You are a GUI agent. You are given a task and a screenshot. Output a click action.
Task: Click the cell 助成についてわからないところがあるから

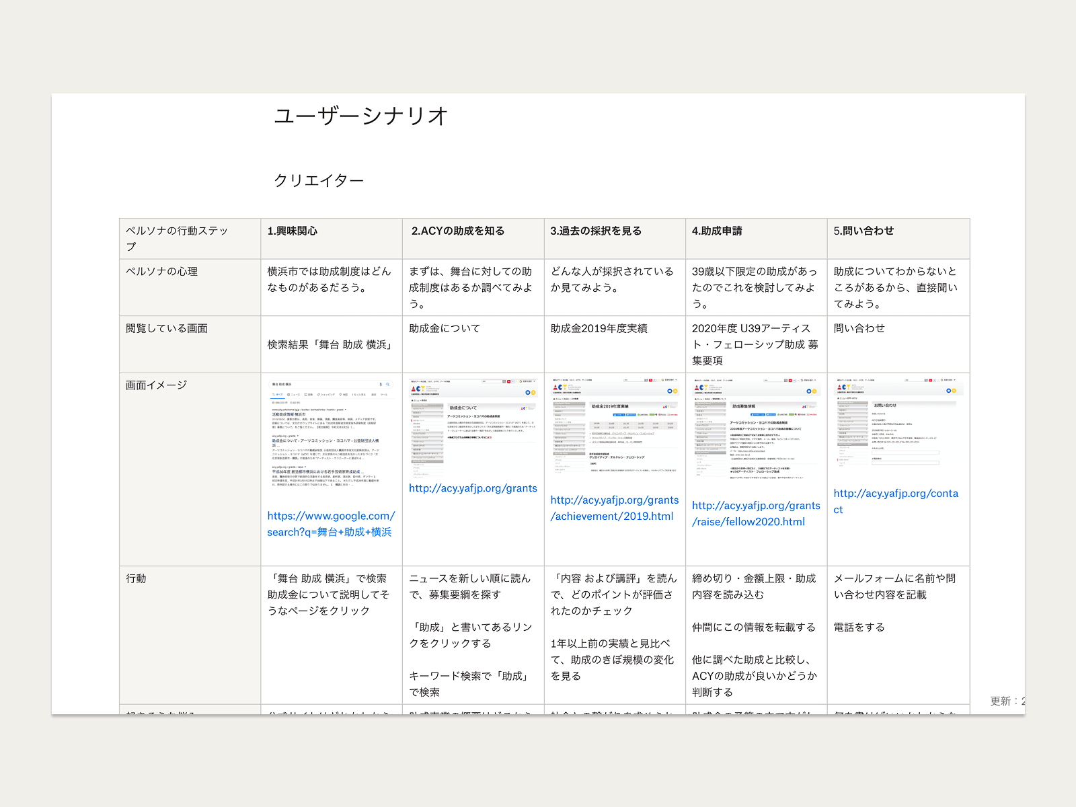click(x=898, y=287)
